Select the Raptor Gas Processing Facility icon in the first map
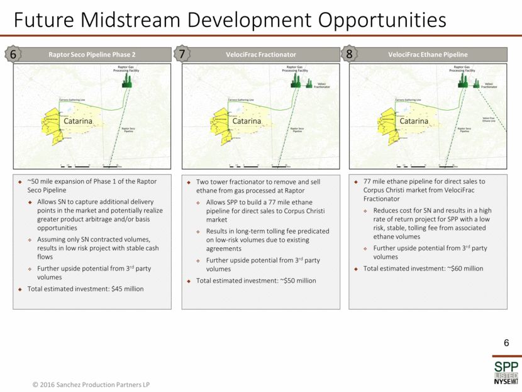522x392 pixels. click(128, 81)
